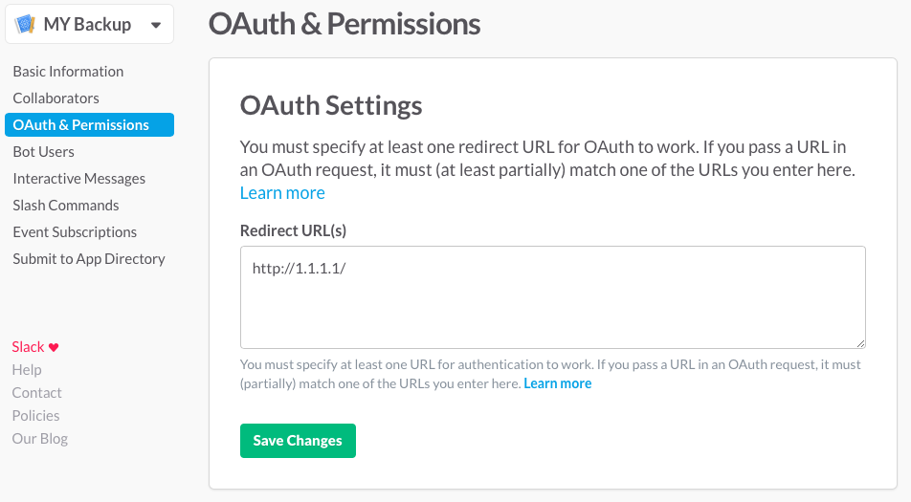Open the Help link in the footer

(27, 370)
